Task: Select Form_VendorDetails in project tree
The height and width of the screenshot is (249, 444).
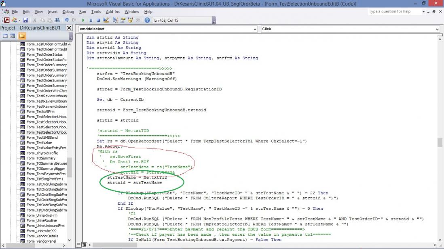Action: [x=42, y=236]
